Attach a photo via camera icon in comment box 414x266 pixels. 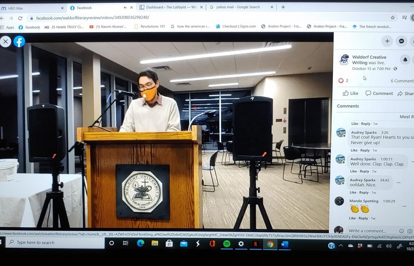(x=410, y=231)
